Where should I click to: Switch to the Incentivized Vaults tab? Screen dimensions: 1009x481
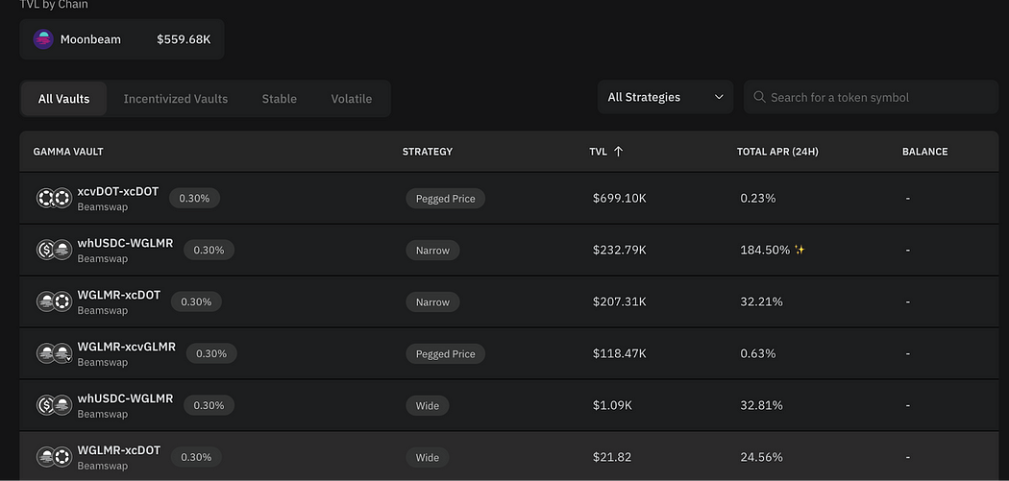(176, 99)
